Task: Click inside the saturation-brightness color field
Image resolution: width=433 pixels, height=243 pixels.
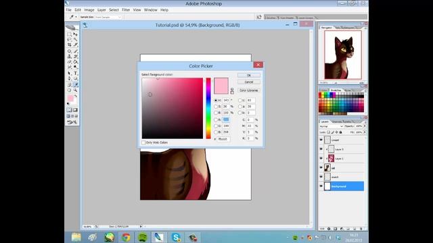Action: click(173, 108)
